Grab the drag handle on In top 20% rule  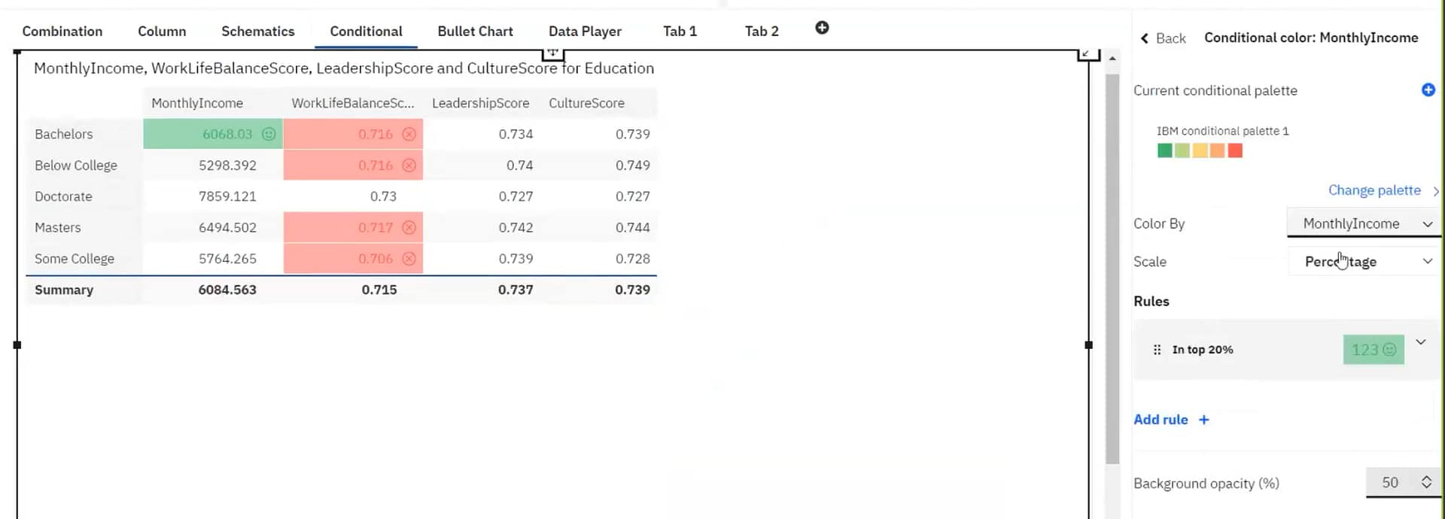coord(1157,350)
